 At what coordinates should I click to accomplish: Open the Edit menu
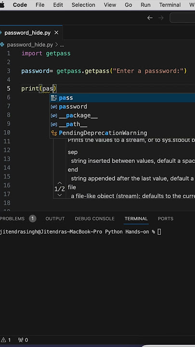[58, 5]
